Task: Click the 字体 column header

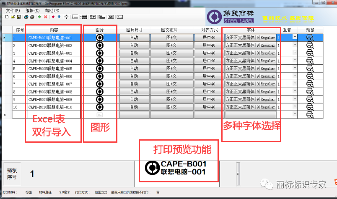Action: pyautogui.click(x=251, y=30)
